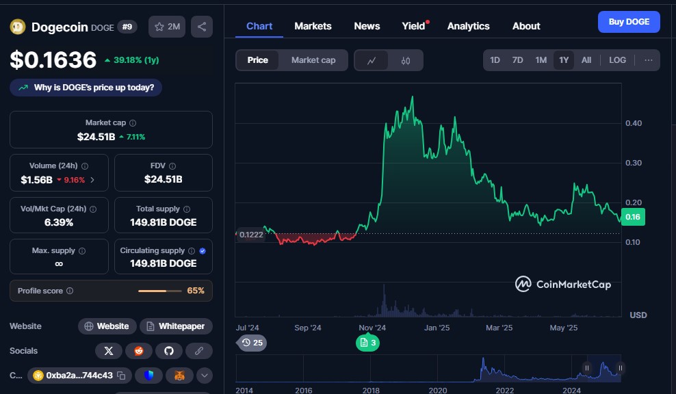This screenshot has width=676, height=394.
Task: Set chart range to 1Y
Action: (x=564, y=60)
